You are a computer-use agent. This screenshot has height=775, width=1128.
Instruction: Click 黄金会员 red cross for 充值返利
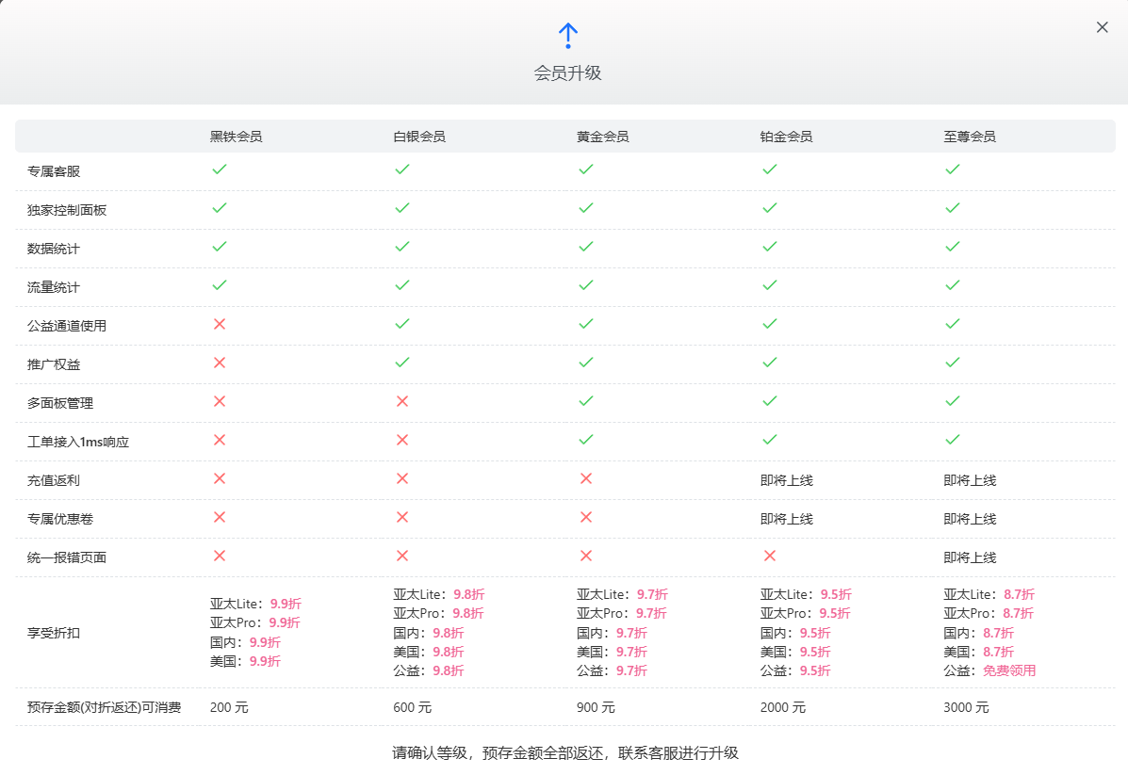point(586,478)
